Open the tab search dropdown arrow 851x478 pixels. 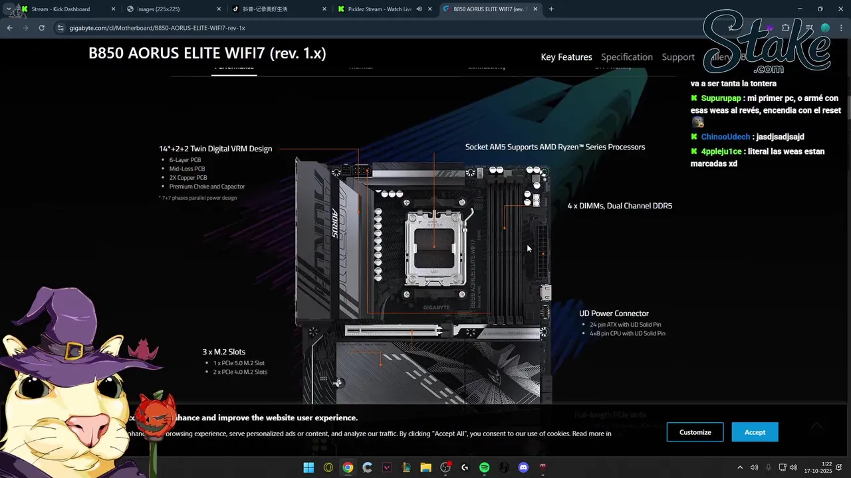coord(9,9)
